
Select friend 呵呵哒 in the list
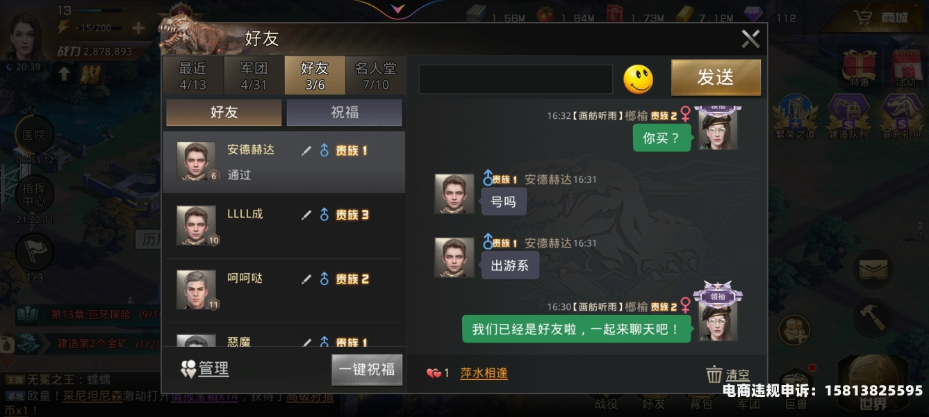pyautogui.click(x=283, y=290)
